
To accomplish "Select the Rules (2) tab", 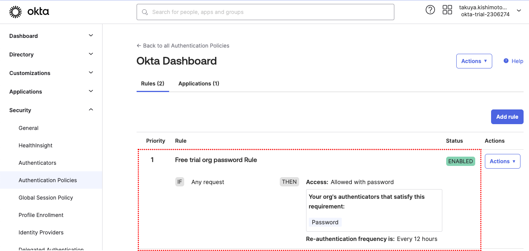I will (152, 84).
